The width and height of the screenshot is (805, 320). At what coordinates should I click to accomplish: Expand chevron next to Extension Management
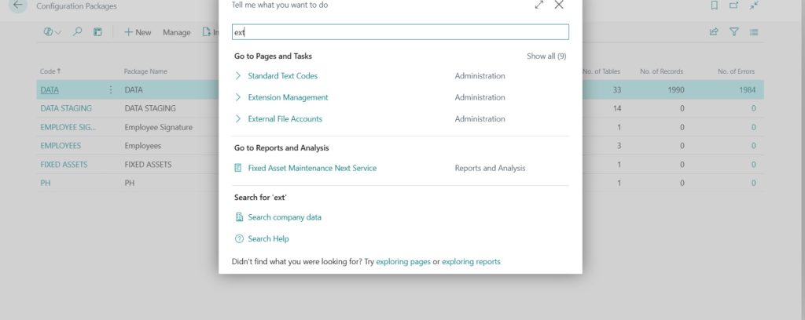[237, 97]
